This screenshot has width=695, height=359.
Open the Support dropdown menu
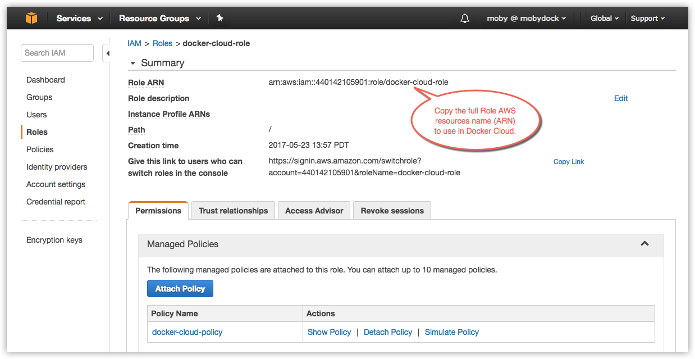(x=647, y=19)
